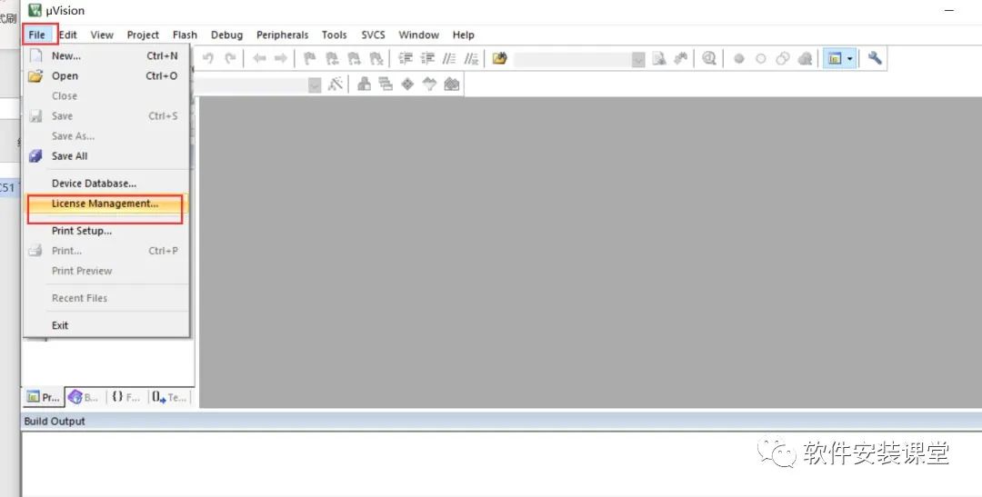Image resolution: width=982 pixels, height=497 pixels.
Task: Click the Indent Selection icon
Action: (406, 58)
